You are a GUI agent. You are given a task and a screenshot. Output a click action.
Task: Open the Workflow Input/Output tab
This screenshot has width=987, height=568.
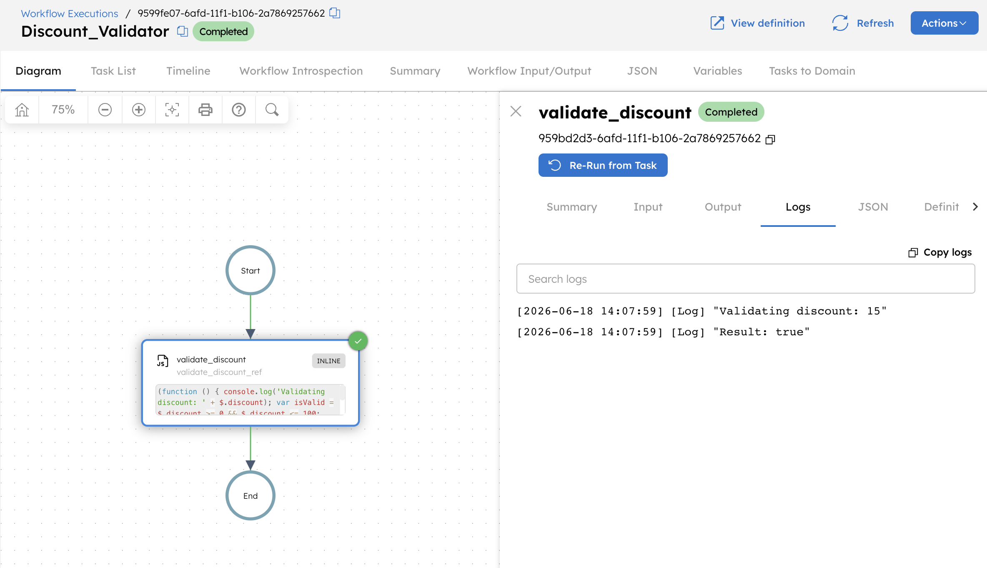pos(529,71)
